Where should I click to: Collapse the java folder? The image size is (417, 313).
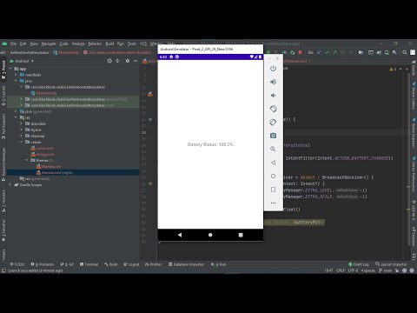point(16,81)
